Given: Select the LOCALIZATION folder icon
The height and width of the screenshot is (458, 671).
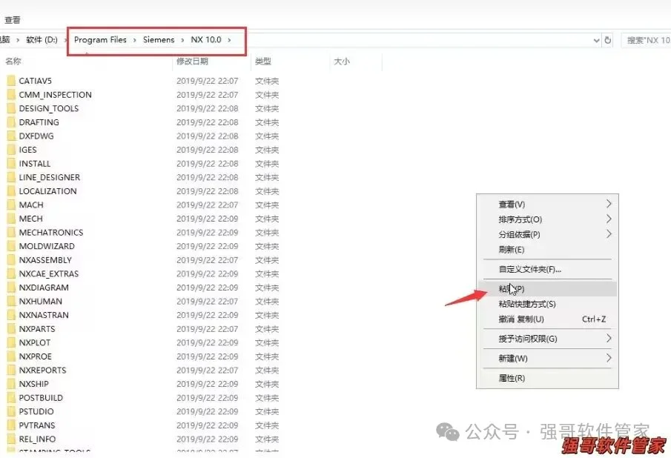Looking at the screenshot, I should click(11, 191).
